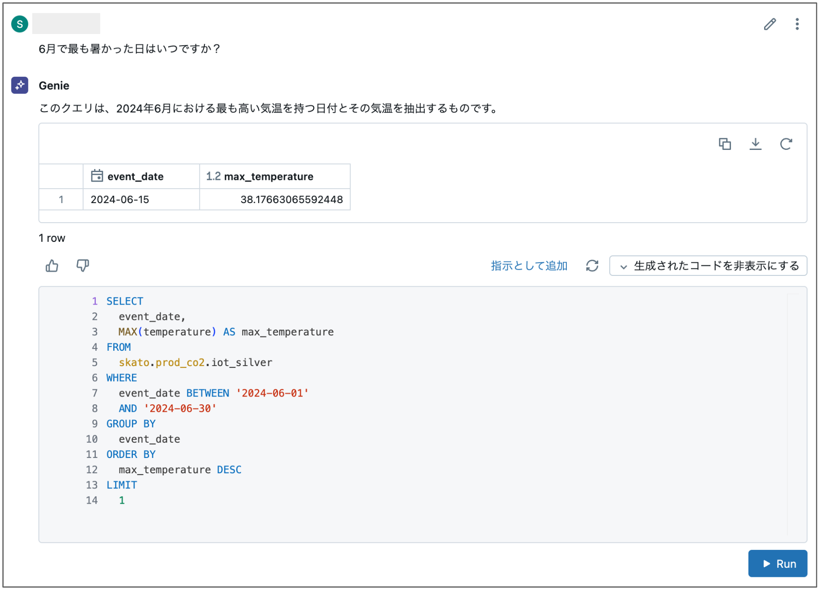Click the ORDER BY keyword line

tap(131, 454)
